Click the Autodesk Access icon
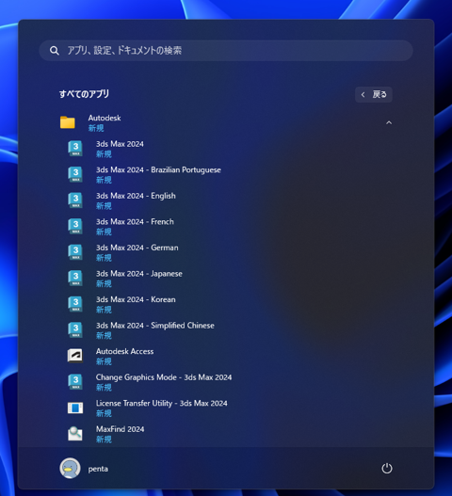452x496 pixels. coord(75,356)
